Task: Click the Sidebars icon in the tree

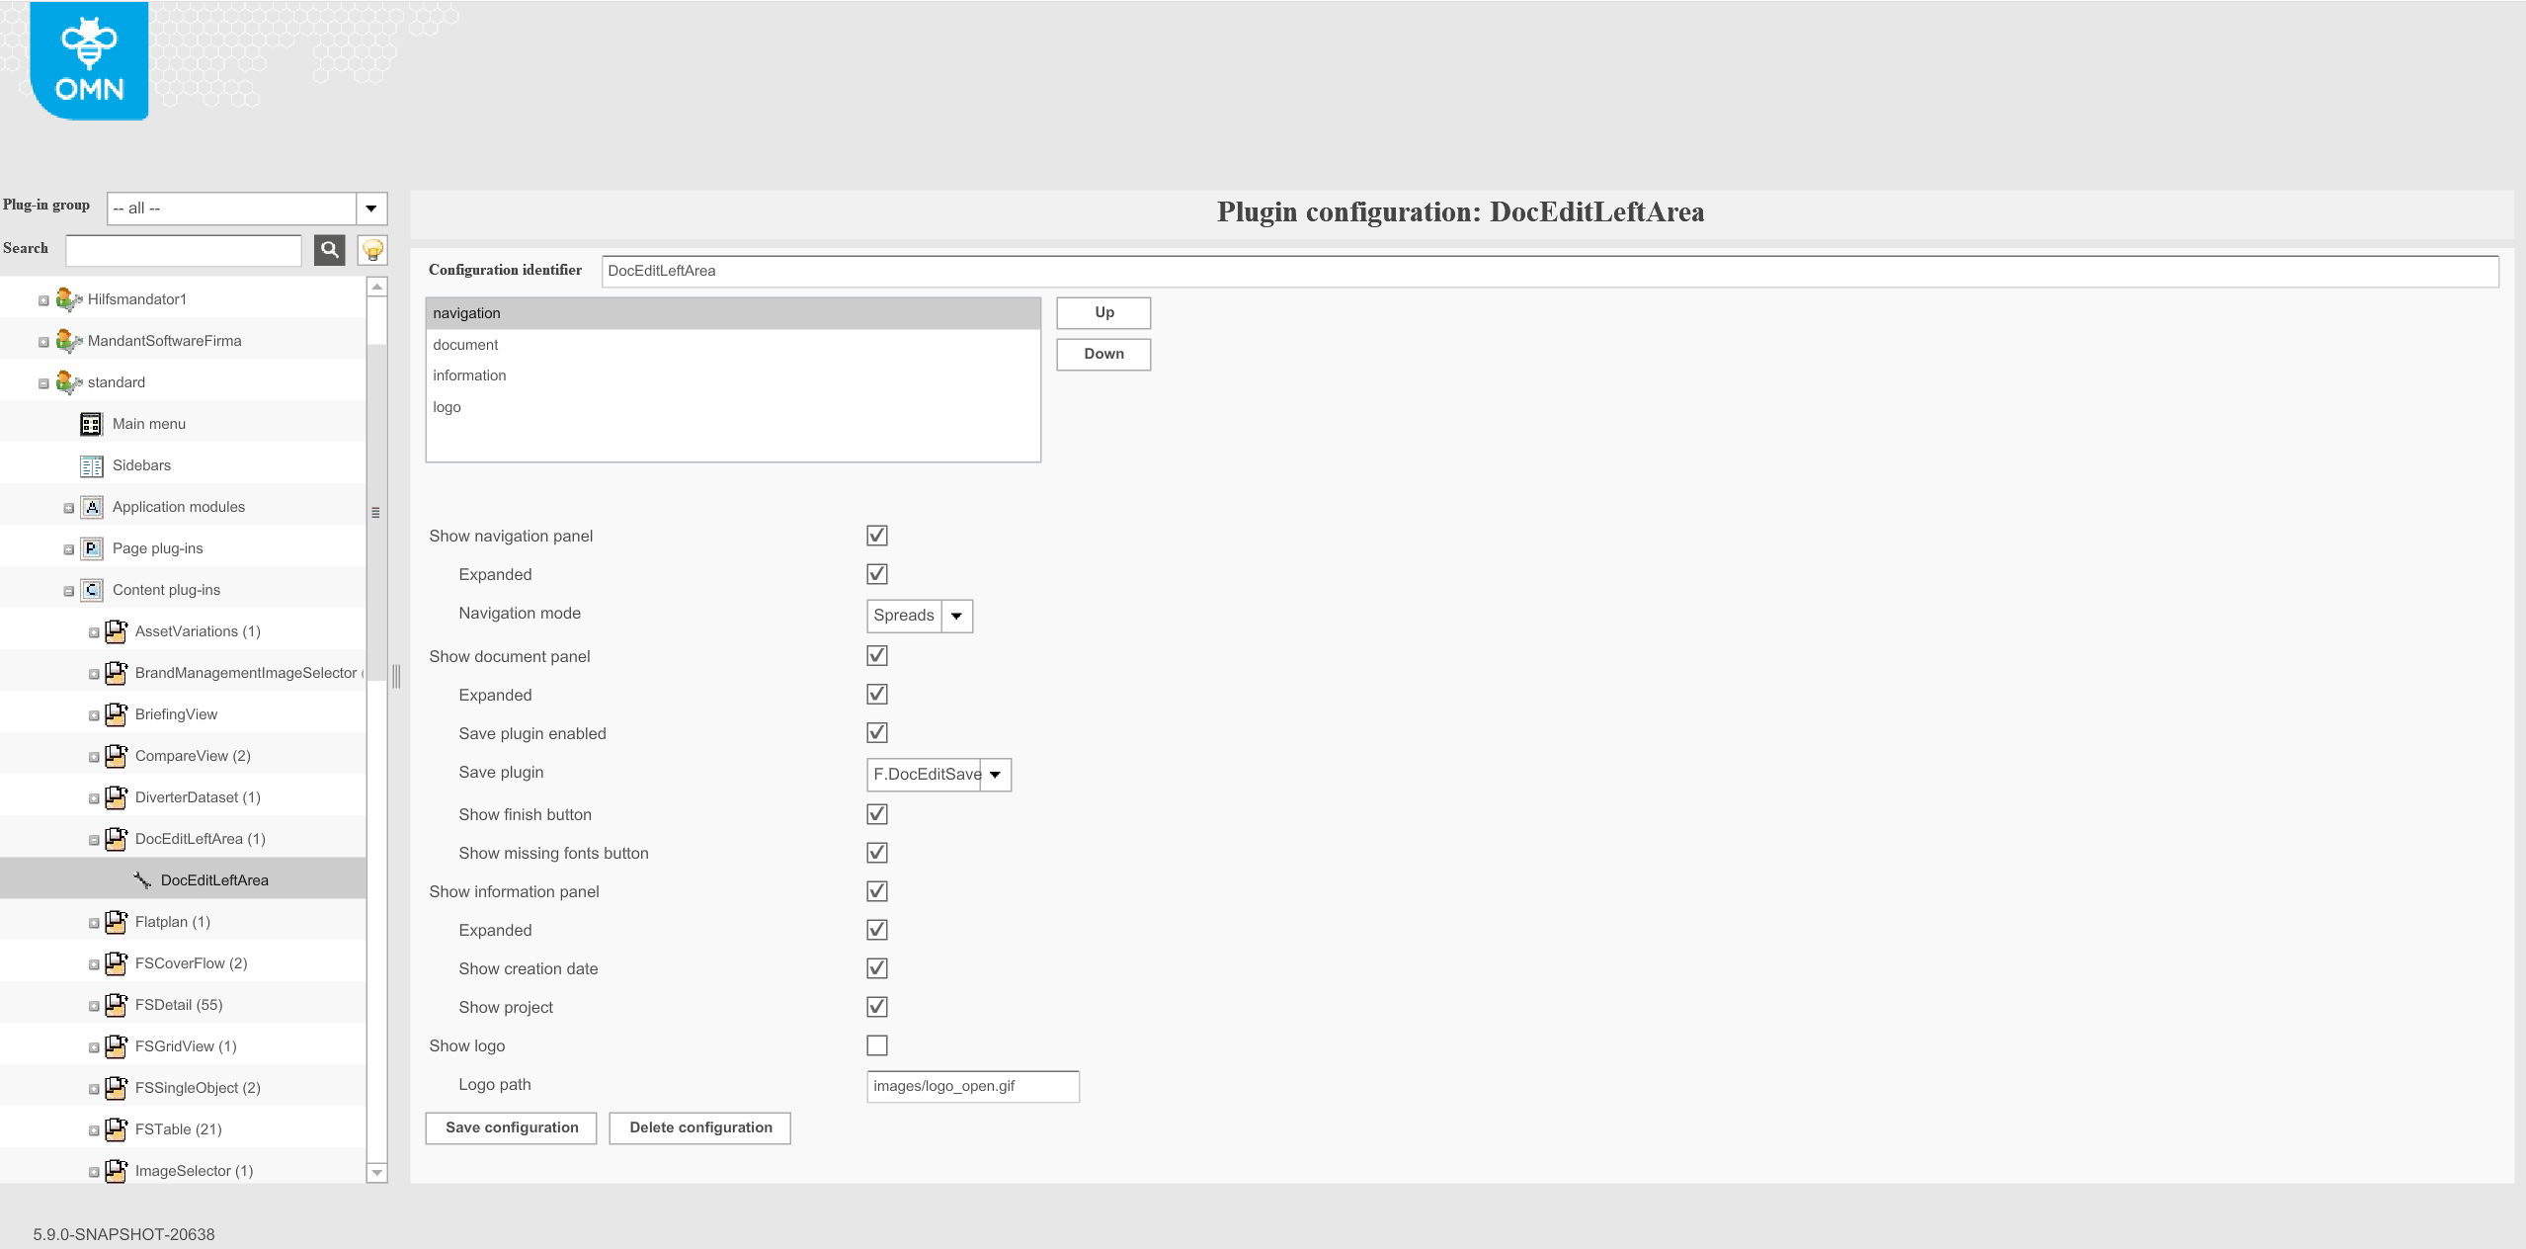Action: pyautogui.click(x=90, y=465)
